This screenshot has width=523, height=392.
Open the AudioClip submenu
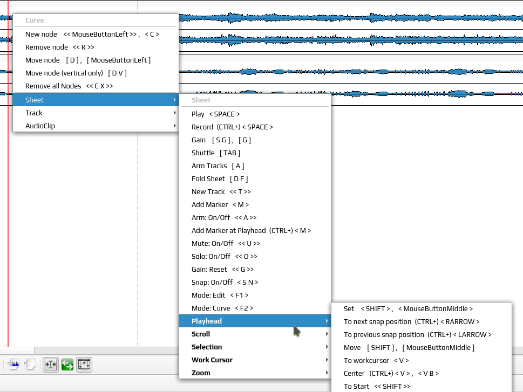(x=96, y=126)
